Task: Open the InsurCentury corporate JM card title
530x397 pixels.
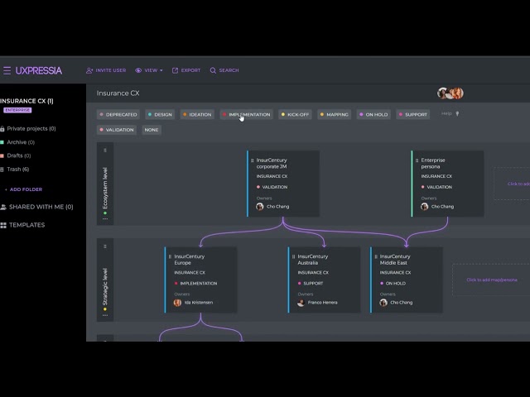Action: click(x=272, y=164)
